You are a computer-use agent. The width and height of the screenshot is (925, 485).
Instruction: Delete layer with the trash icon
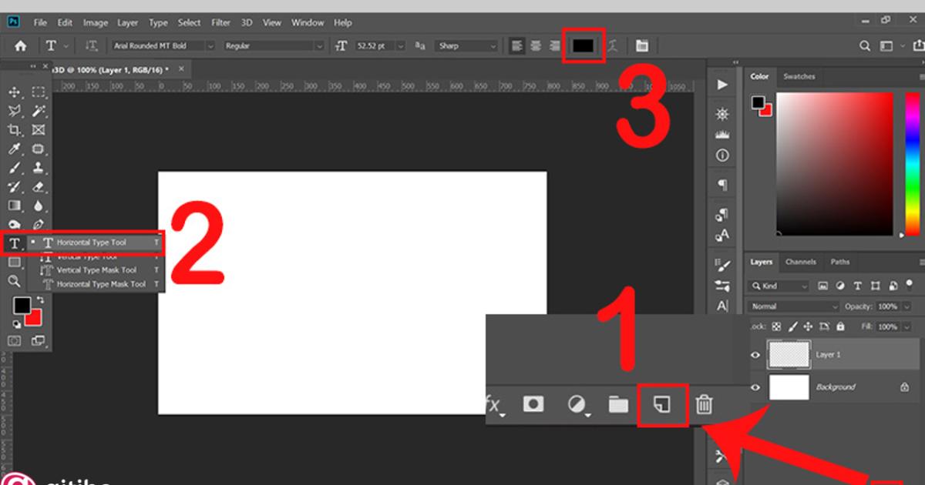coord(704,404)
